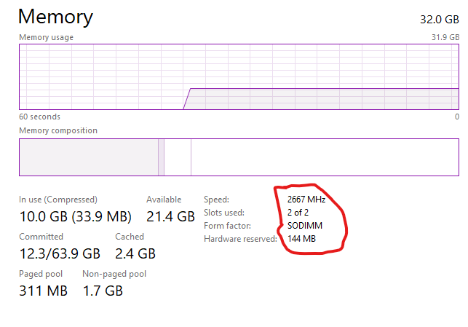Select the 12.3/63.9 GB Committed value
The image size is (468, 327).
tap(60, 253)
